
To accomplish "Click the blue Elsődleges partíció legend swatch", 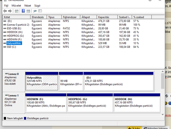I will (x=25, y=118).
